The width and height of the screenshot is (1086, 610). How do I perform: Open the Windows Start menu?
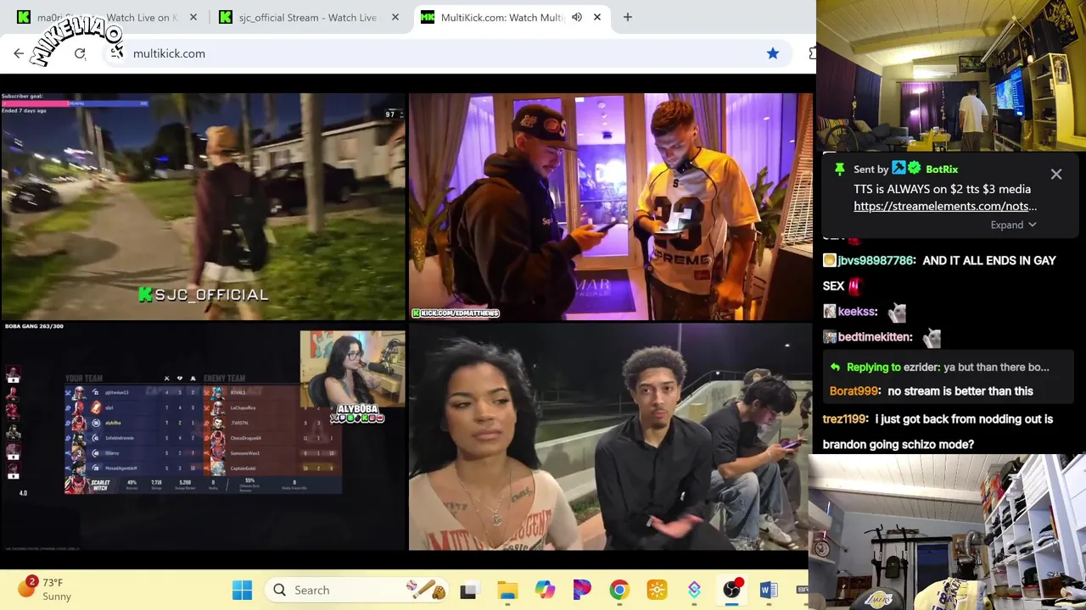pyautogui.click(x=242, y=590)
